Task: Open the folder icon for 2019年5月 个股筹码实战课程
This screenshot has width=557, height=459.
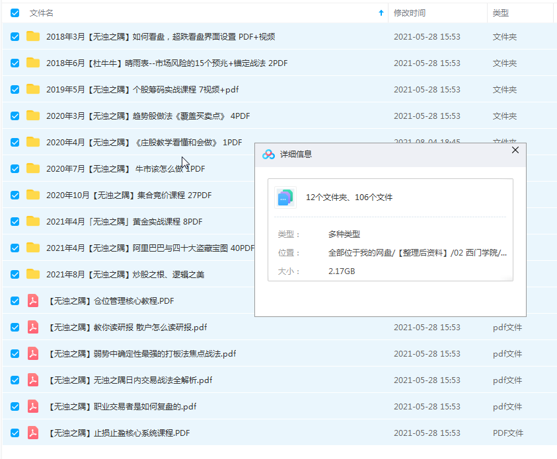Action: 32,90
